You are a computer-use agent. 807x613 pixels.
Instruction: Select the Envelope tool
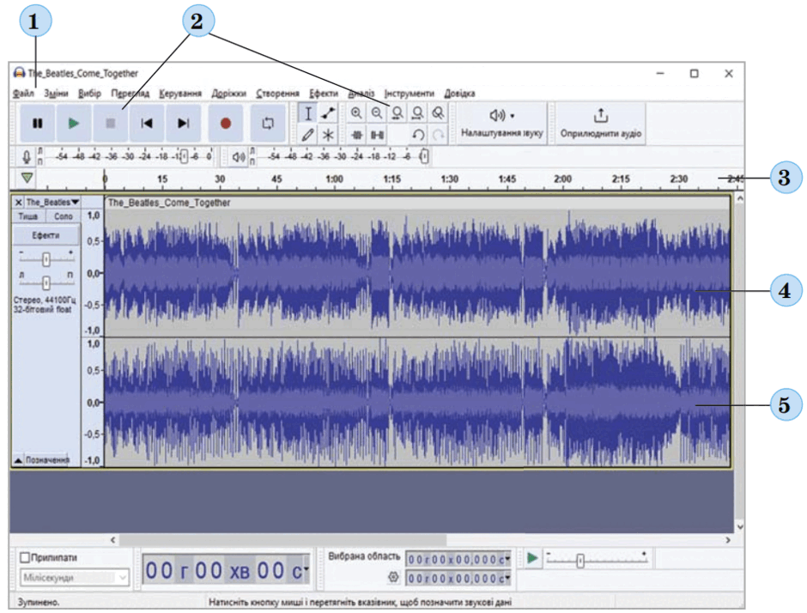pyautogui.click(x=328, y=113)
